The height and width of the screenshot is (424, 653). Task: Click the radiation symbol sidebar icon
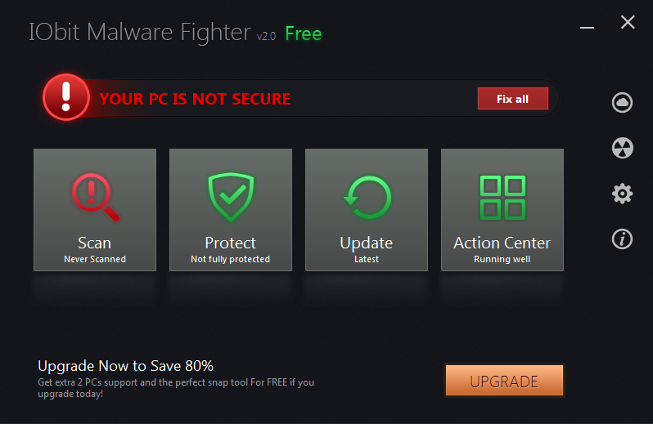point(622,148)
